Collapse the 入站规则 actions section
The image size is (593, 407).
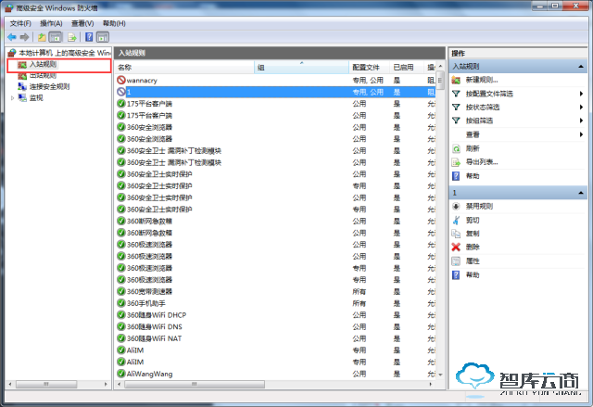pos(581,67)
